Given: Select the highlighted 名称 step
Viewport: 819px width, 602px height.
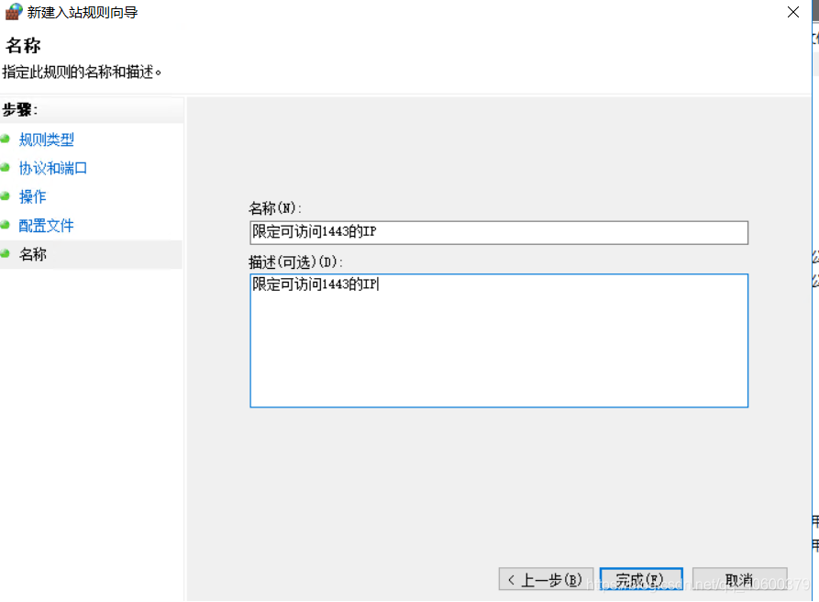Looking at the screenshot, I should tap(33, 254).
